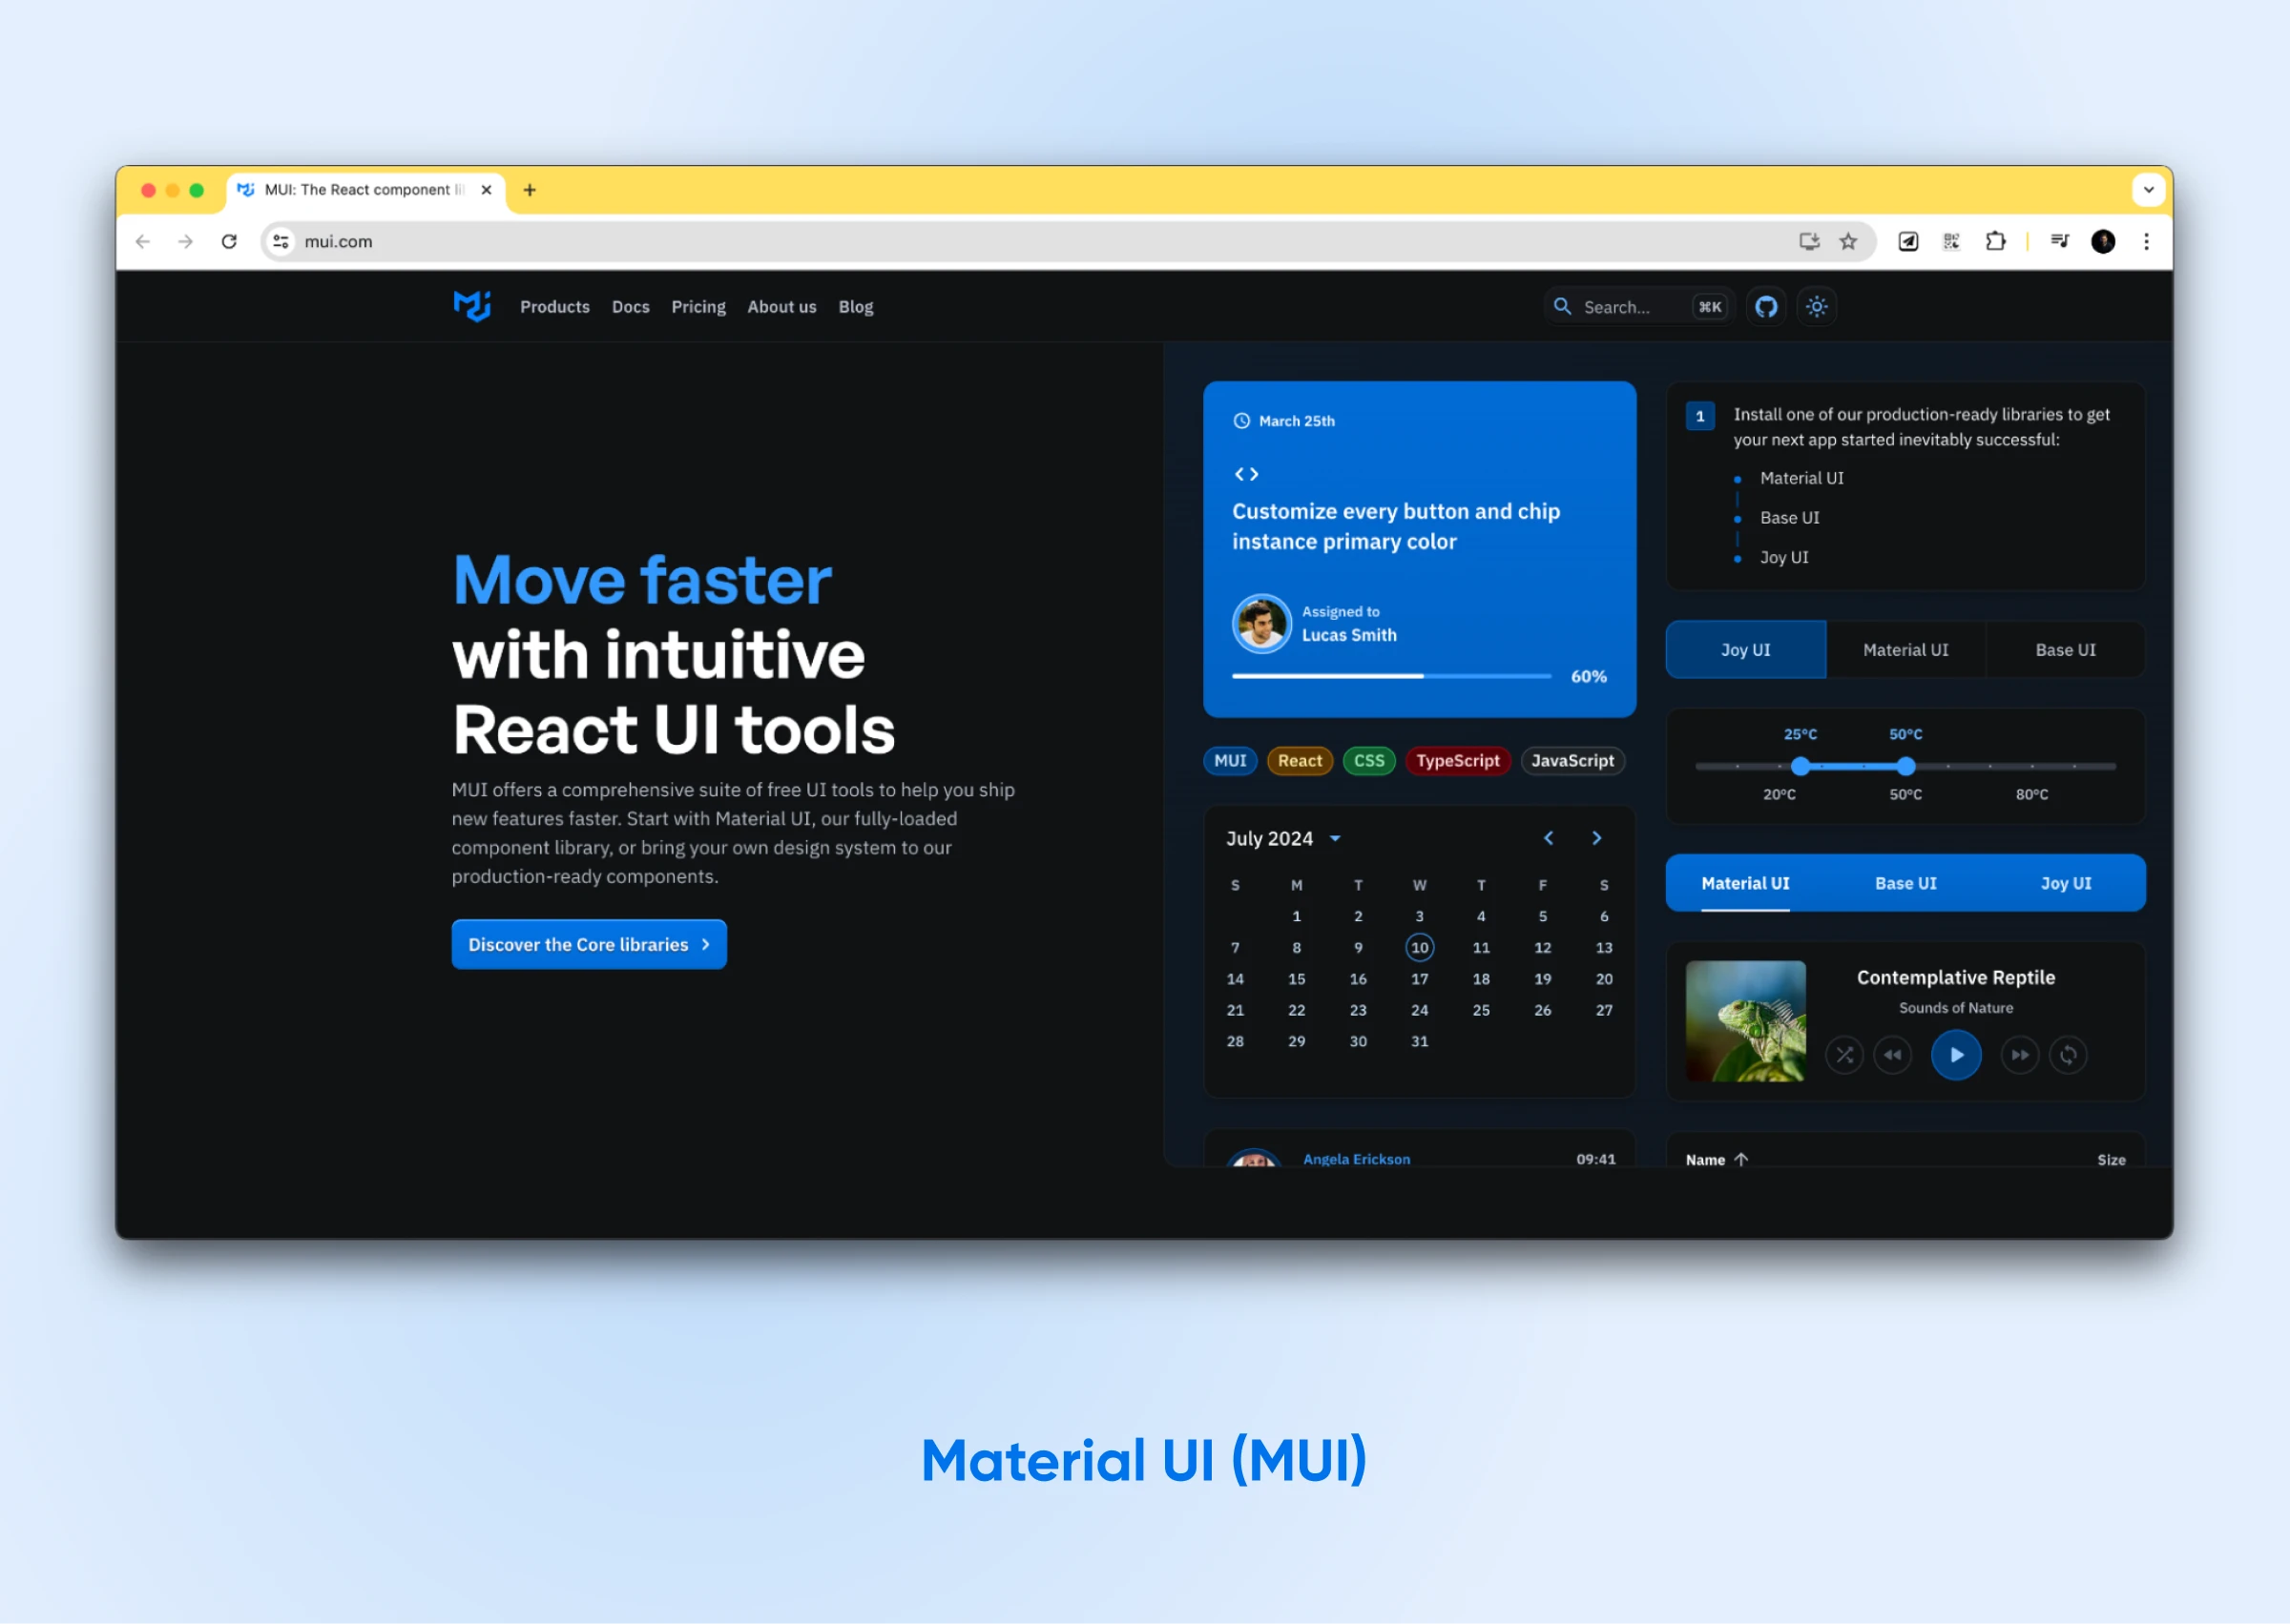Toggle dark/light mode sun icon
Screen dimensions: 2290x1624
1817,306
